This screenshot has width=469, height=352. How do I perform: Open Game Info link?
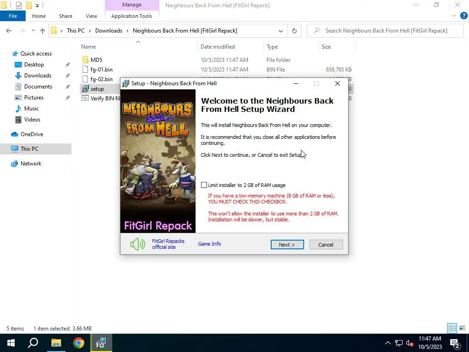pyautogui.click(x=209, y=244)
